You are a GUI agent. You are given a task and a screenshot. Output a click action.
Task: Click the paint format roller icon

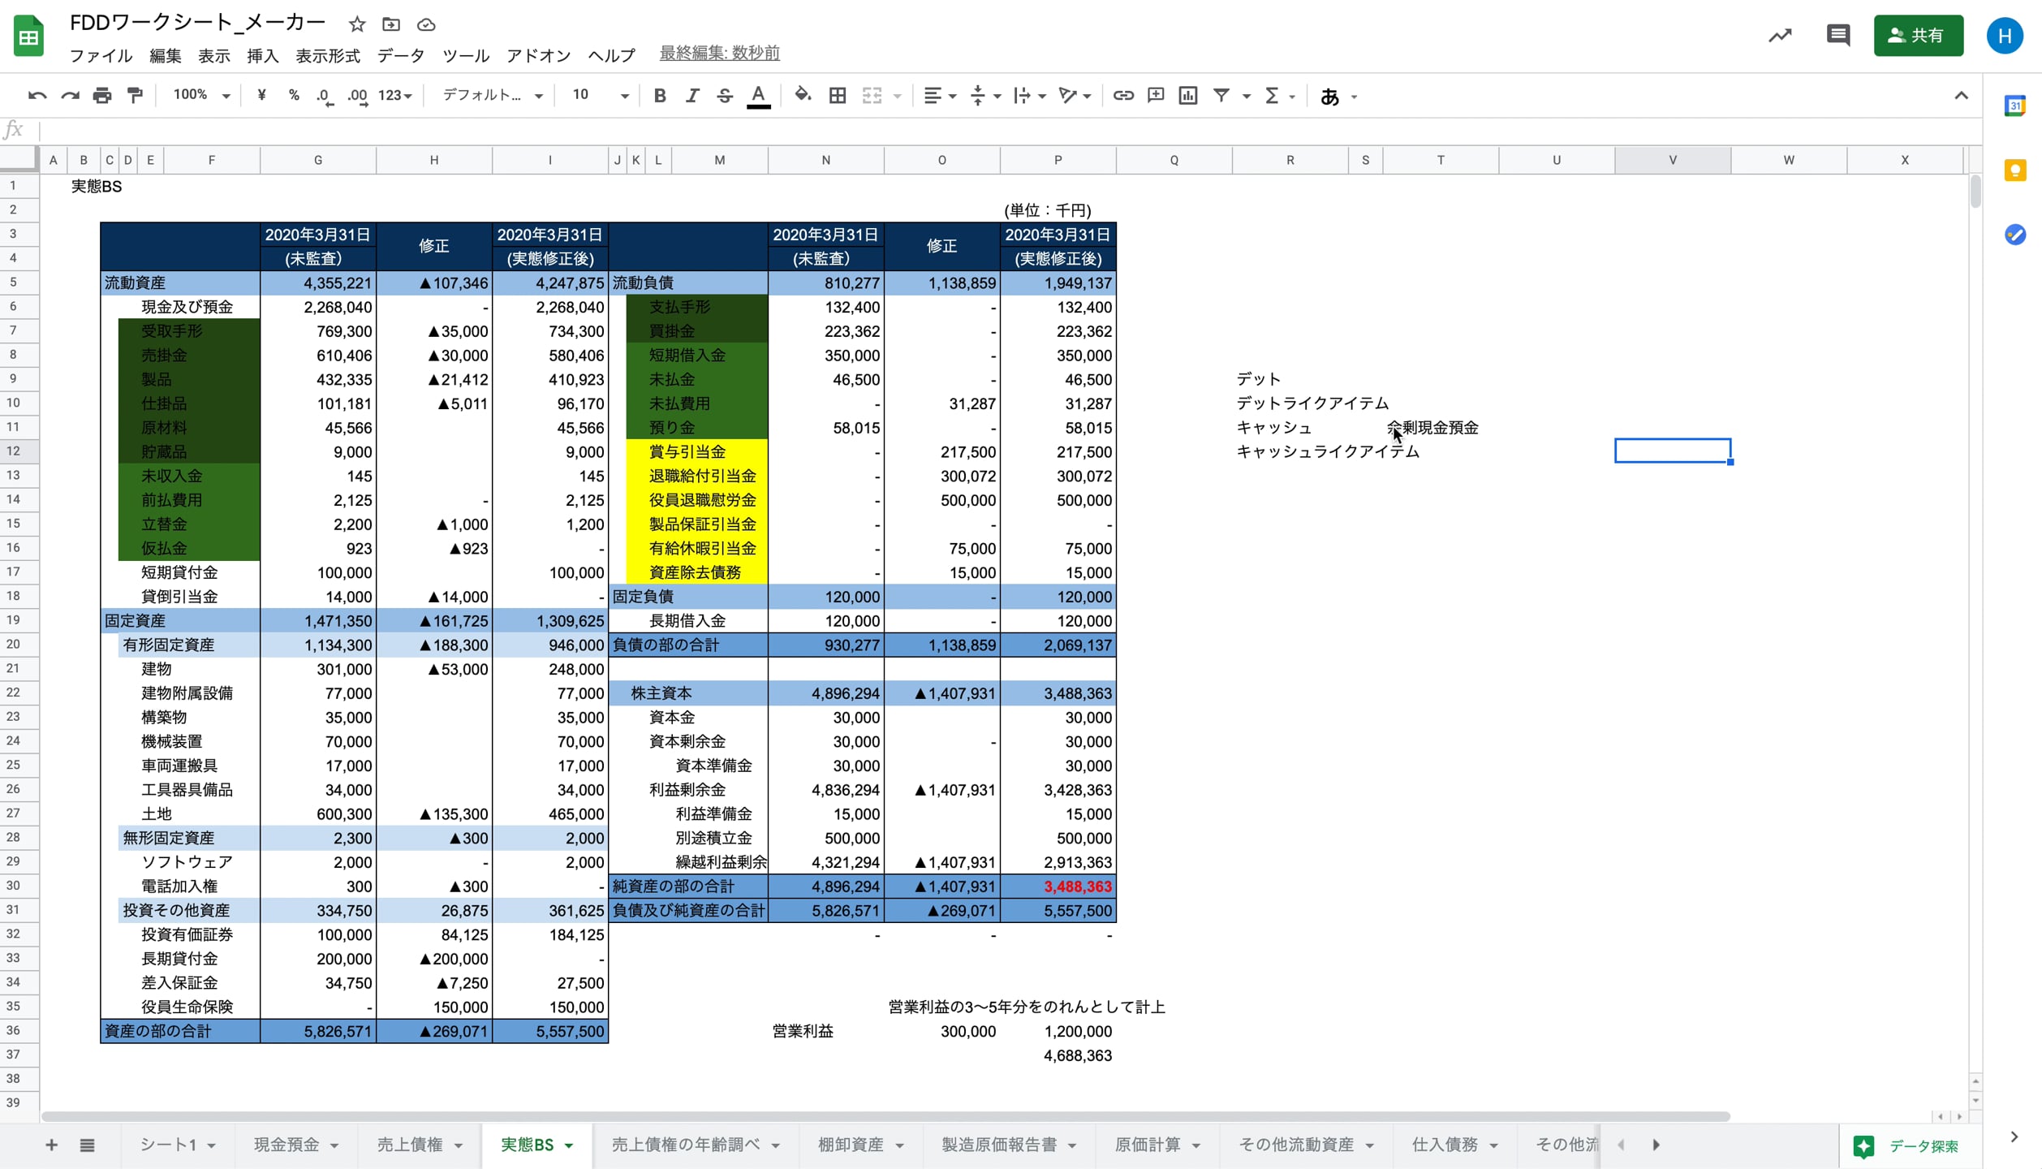coord(135,96)
